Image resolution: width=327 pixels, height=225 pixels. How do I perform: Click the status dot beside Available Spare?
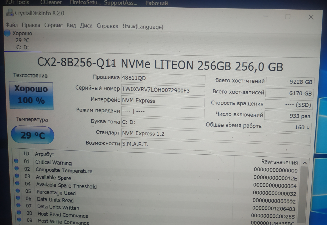(17, 176)
